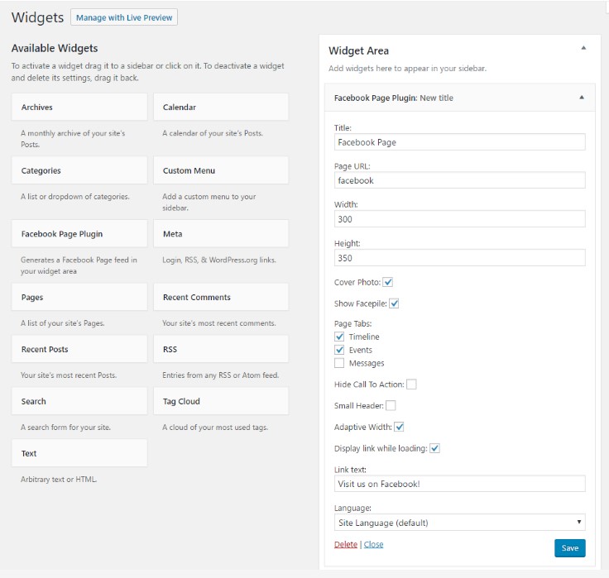This screenshot has height=578, width=609.
Task: Click the Page URL input field
Action: pos(459,180)
